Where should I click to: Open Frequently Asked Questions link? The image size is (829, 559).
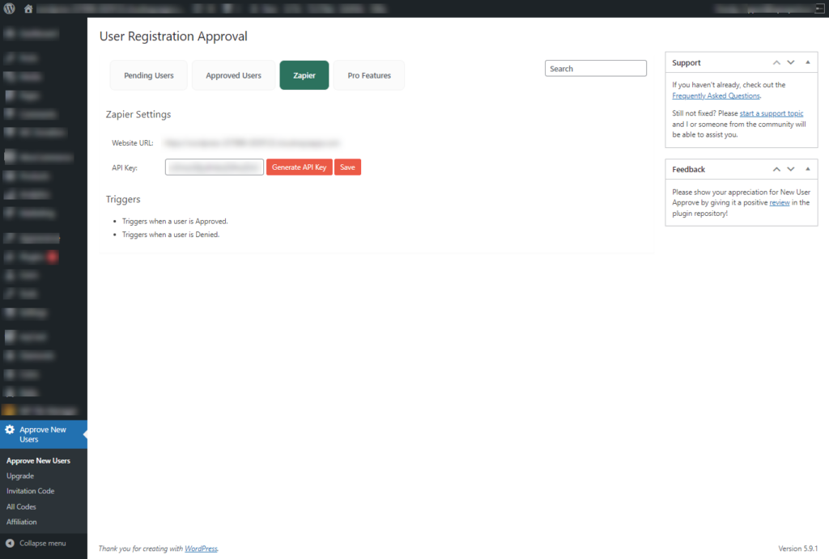point(716,95)
